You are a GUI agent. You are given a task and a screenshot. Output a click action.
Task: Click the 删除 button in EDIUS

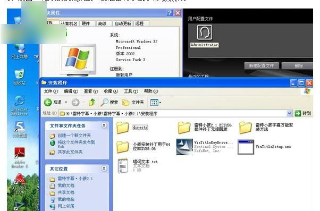pyautogui.click(x=297, y=66)
